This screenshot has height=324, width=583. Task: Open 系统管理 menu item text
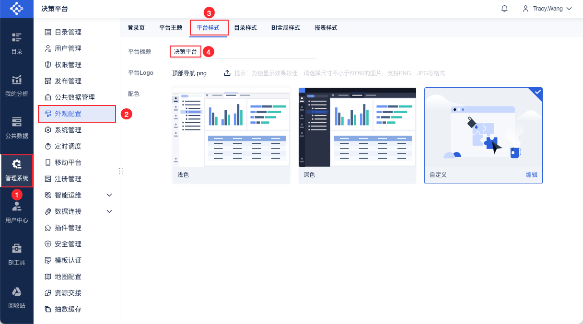click(68, 130)
